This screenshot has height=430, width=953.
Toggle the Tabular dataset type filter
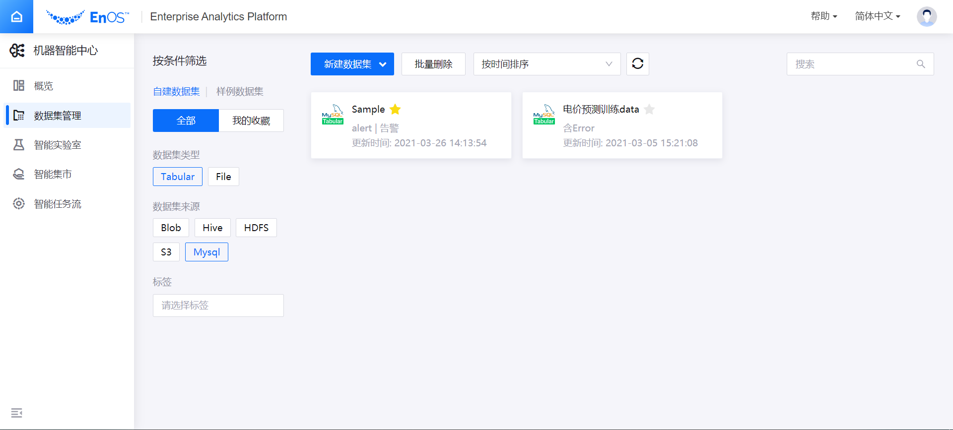click(x=177, y=177)
